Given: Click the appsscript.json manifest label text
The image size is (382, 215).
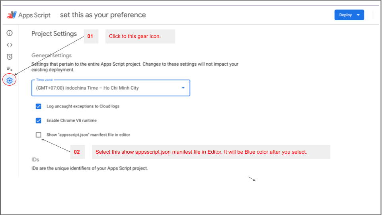Looking at the screenshot, I should (88, 135).
